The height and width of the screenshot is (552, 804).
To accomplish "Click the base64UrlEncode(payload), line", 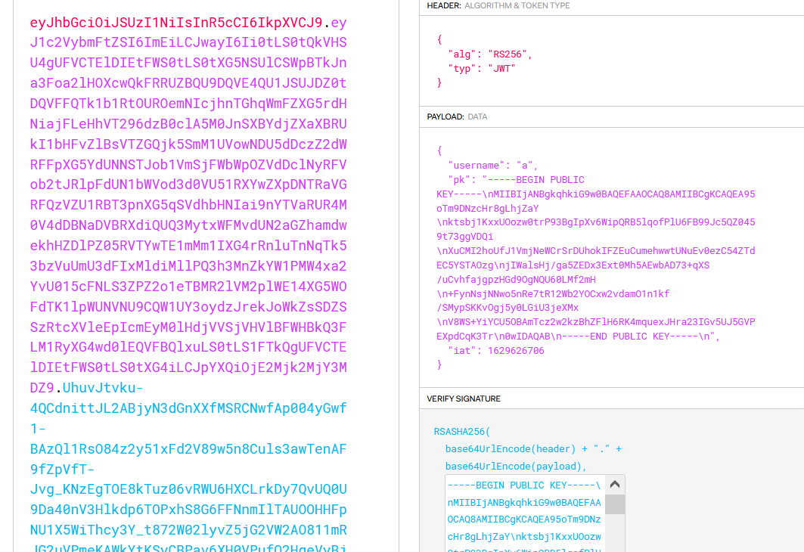I will point(516,467).
